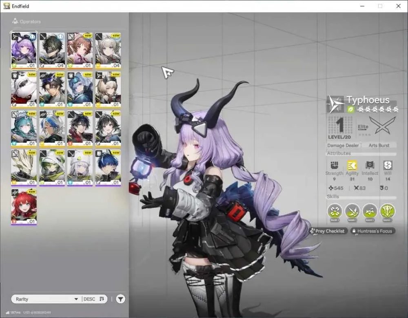Open the fully green ultimate skill icon
Image resolution: width=408 pixels, height=318 pixels.
point(388,211)
